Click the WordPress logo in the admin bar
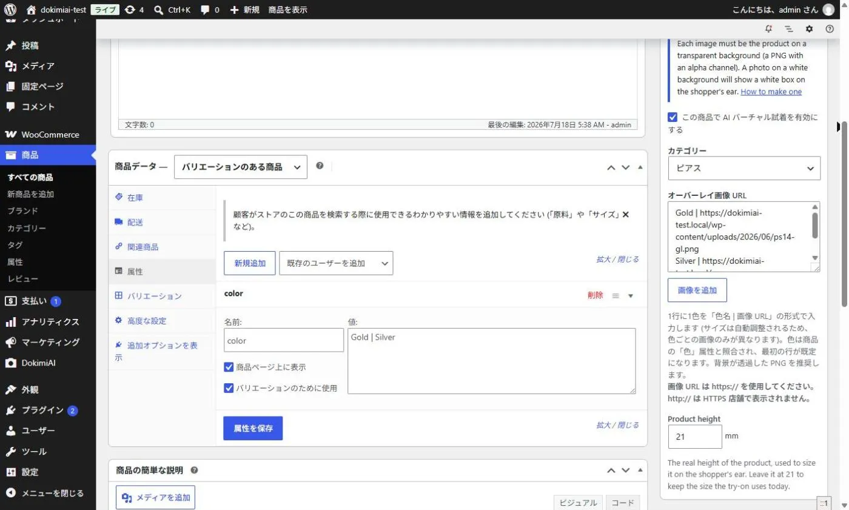 click(10, 10)
